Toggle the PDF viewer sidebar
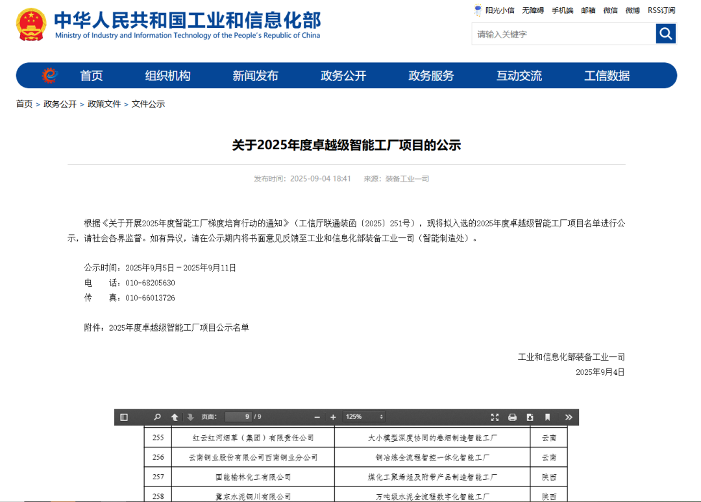701x502 pixels. [124, 417]
